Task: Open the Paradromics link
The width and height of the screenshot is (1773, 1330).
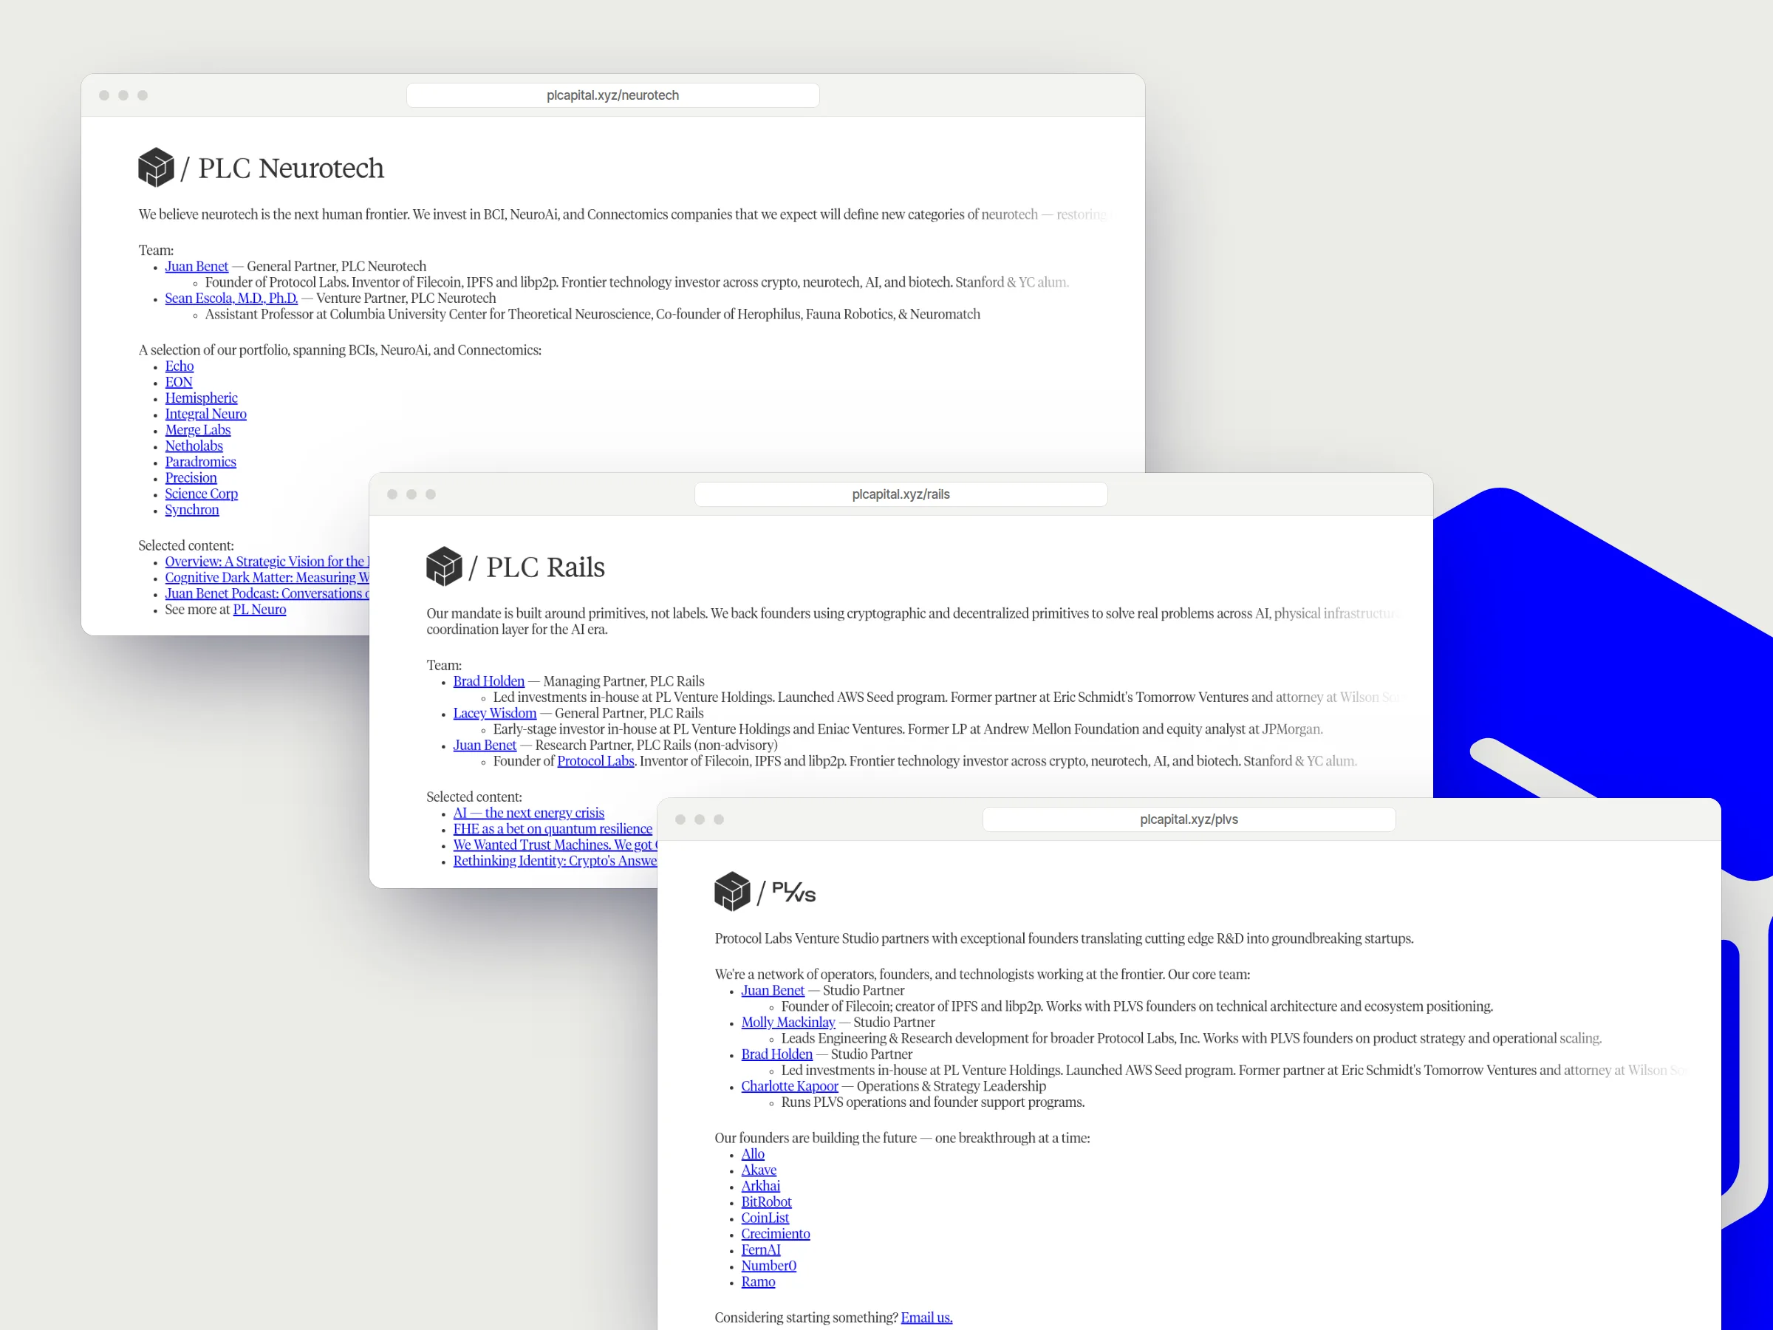Action: 200,463
